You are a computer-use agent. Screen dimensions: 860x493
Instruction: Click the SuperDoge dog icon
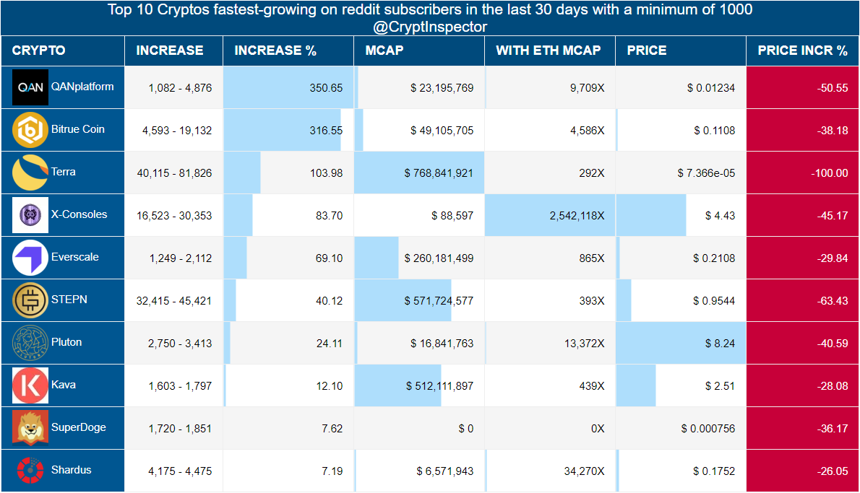[30, 428]
